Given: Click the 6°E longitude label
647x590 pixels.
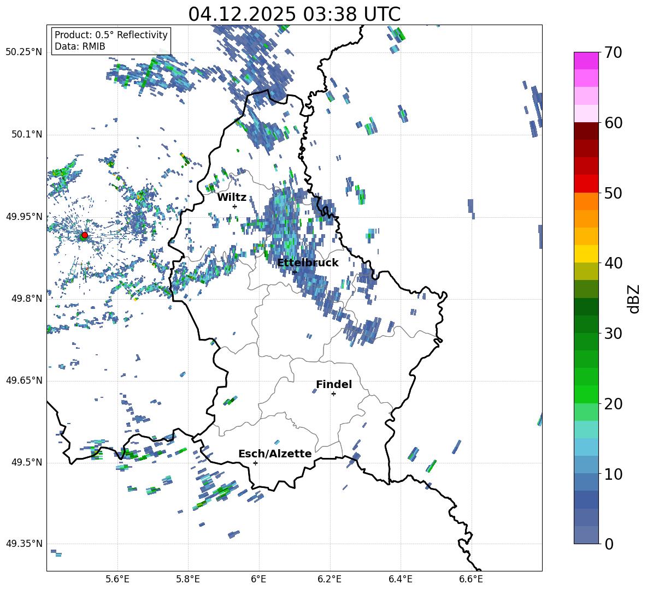Looking at the screenshot, I should tap(258, 579).
